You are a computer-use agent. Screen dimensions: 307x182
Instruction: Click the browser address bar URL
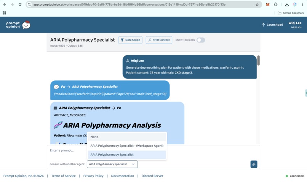(x=129, y=5)
